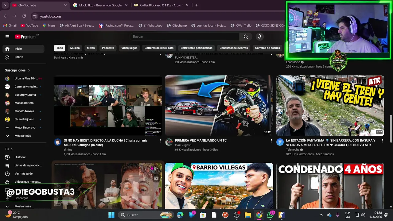Open the Urbana Play channel subscription
The width and height of the screenshot is (393, 221).
(x=23, y=78)
